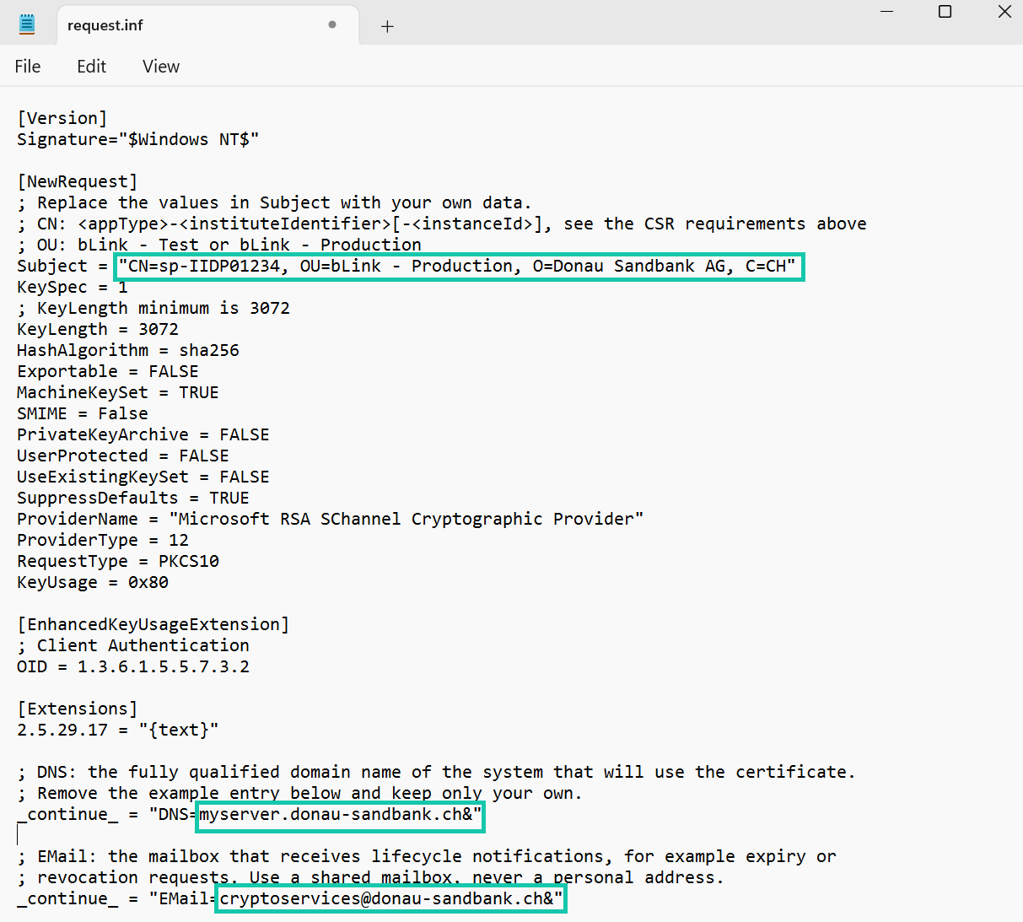Add a new tab with the plus button
1023x922 pixels.
pos(387,26)
